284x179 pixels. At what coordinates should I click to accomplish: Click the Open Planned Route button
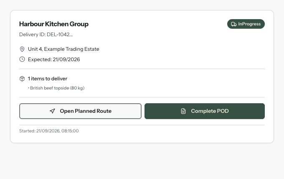pyautogui.click(x=80, y=111)
